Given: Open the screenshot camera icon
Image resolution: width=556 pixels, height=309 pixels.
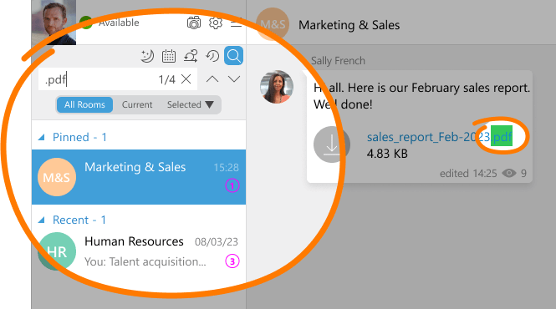Looking at the screenshot, I should [194, 23].
